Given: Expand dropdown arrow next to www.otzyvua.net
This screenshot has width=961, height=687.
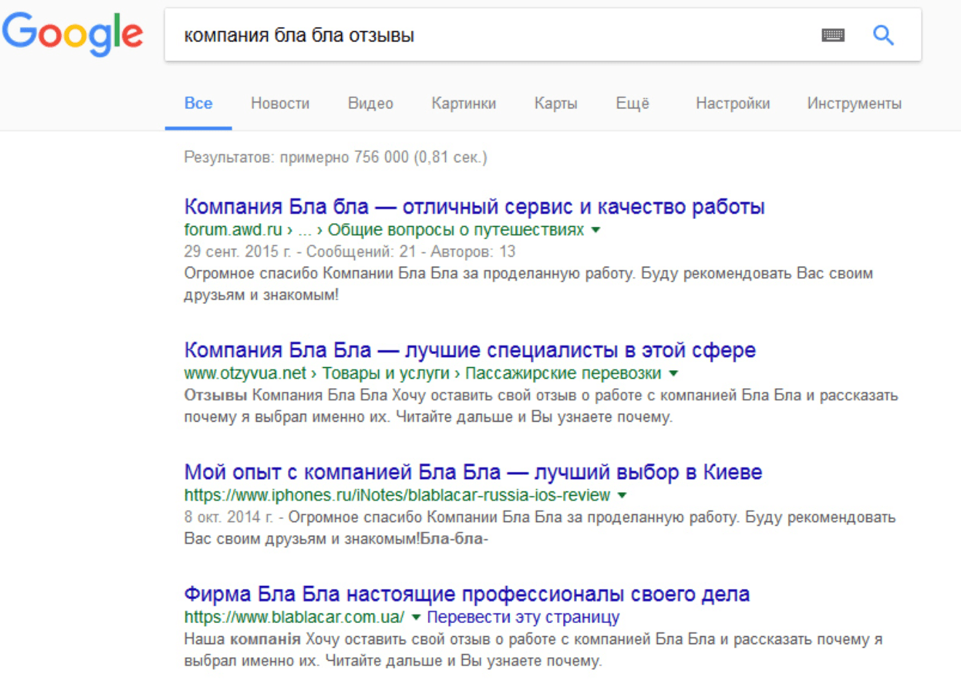Looking at the screenshot, I should [673, 373].
